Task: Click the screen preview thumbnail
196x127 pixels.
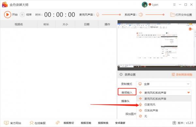Action: 156,46
